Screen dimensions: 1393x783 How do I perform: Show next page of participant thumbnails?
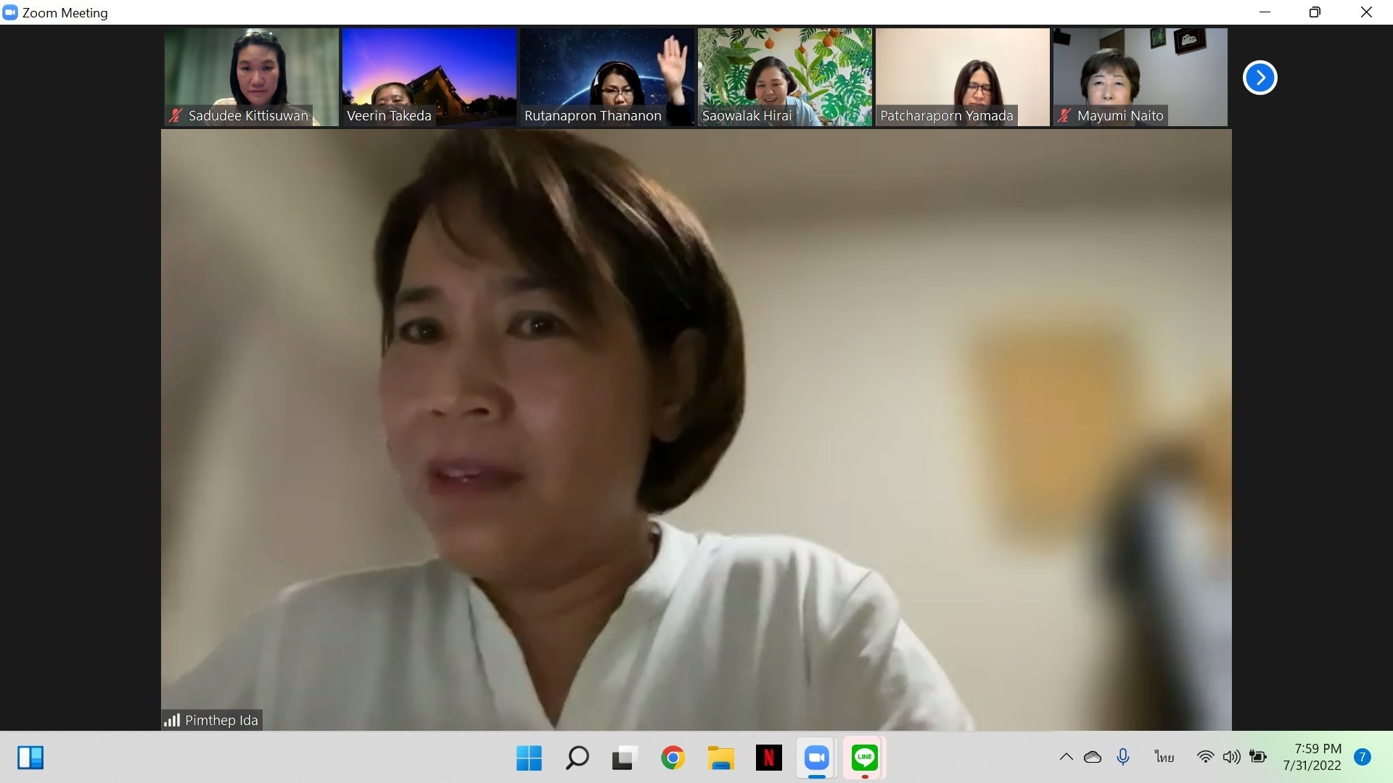click(1260, 78)
